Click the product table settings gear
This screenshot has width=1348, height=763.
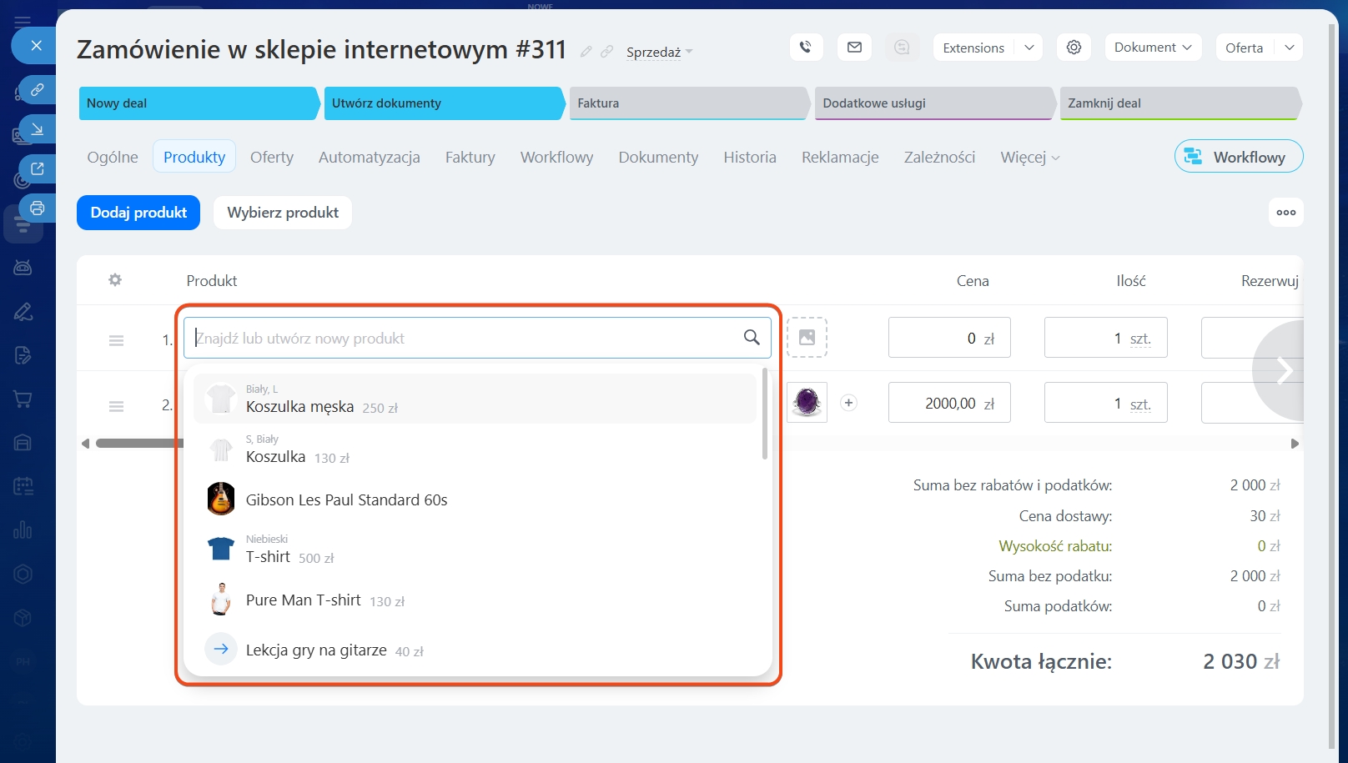click(x=115, y=280)
